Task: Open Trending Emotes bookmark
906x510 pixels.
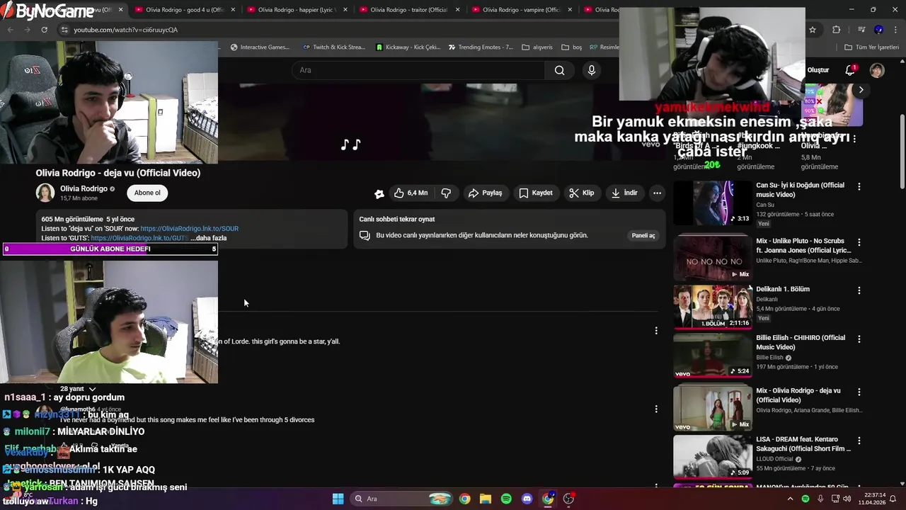Action: pos(481,47)
